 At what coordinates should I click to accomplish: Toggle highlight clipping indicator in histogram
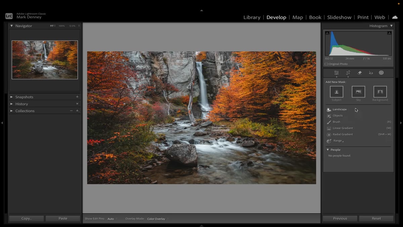tap(389, 33)
